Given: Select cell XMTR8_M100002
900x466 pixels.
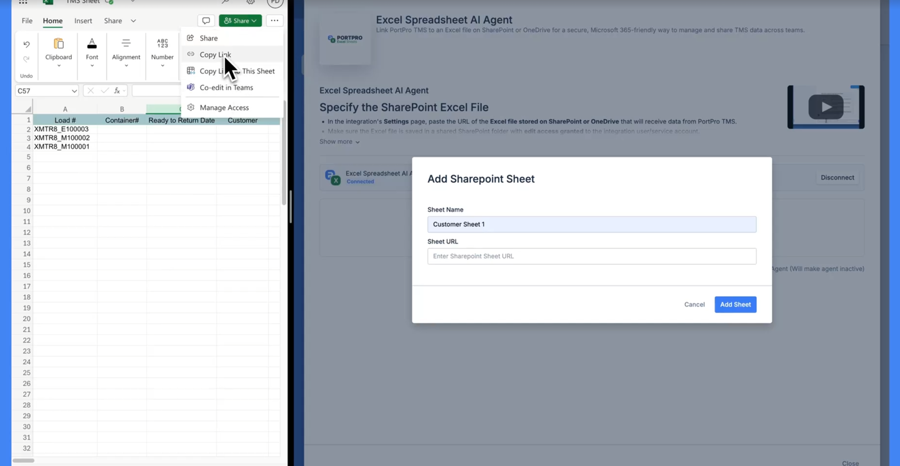Looking at the screenshot, I should point(65,138).
